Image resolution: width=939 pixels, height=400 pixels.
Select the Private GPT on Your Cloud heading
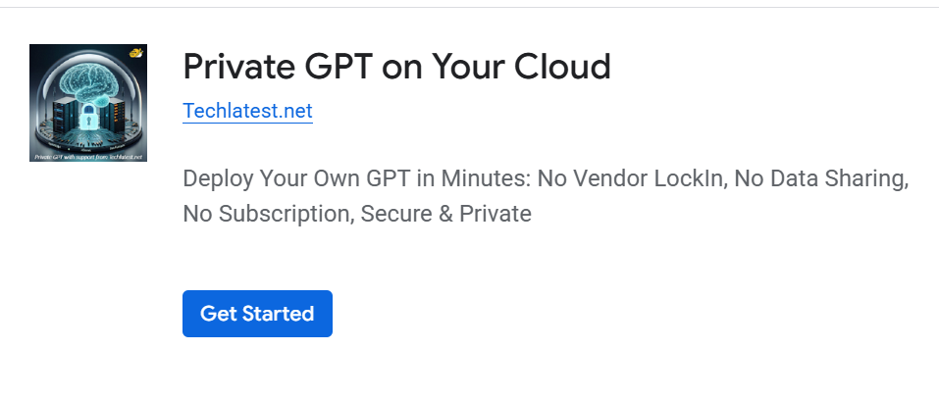(x=396, y=67)
